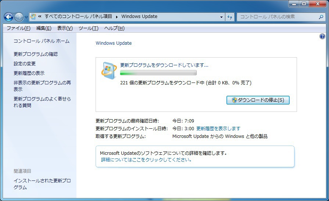Click the Back navigation arrow
Image resolution: width=329 pixels, height=201 pixels.
pos(8,17)
